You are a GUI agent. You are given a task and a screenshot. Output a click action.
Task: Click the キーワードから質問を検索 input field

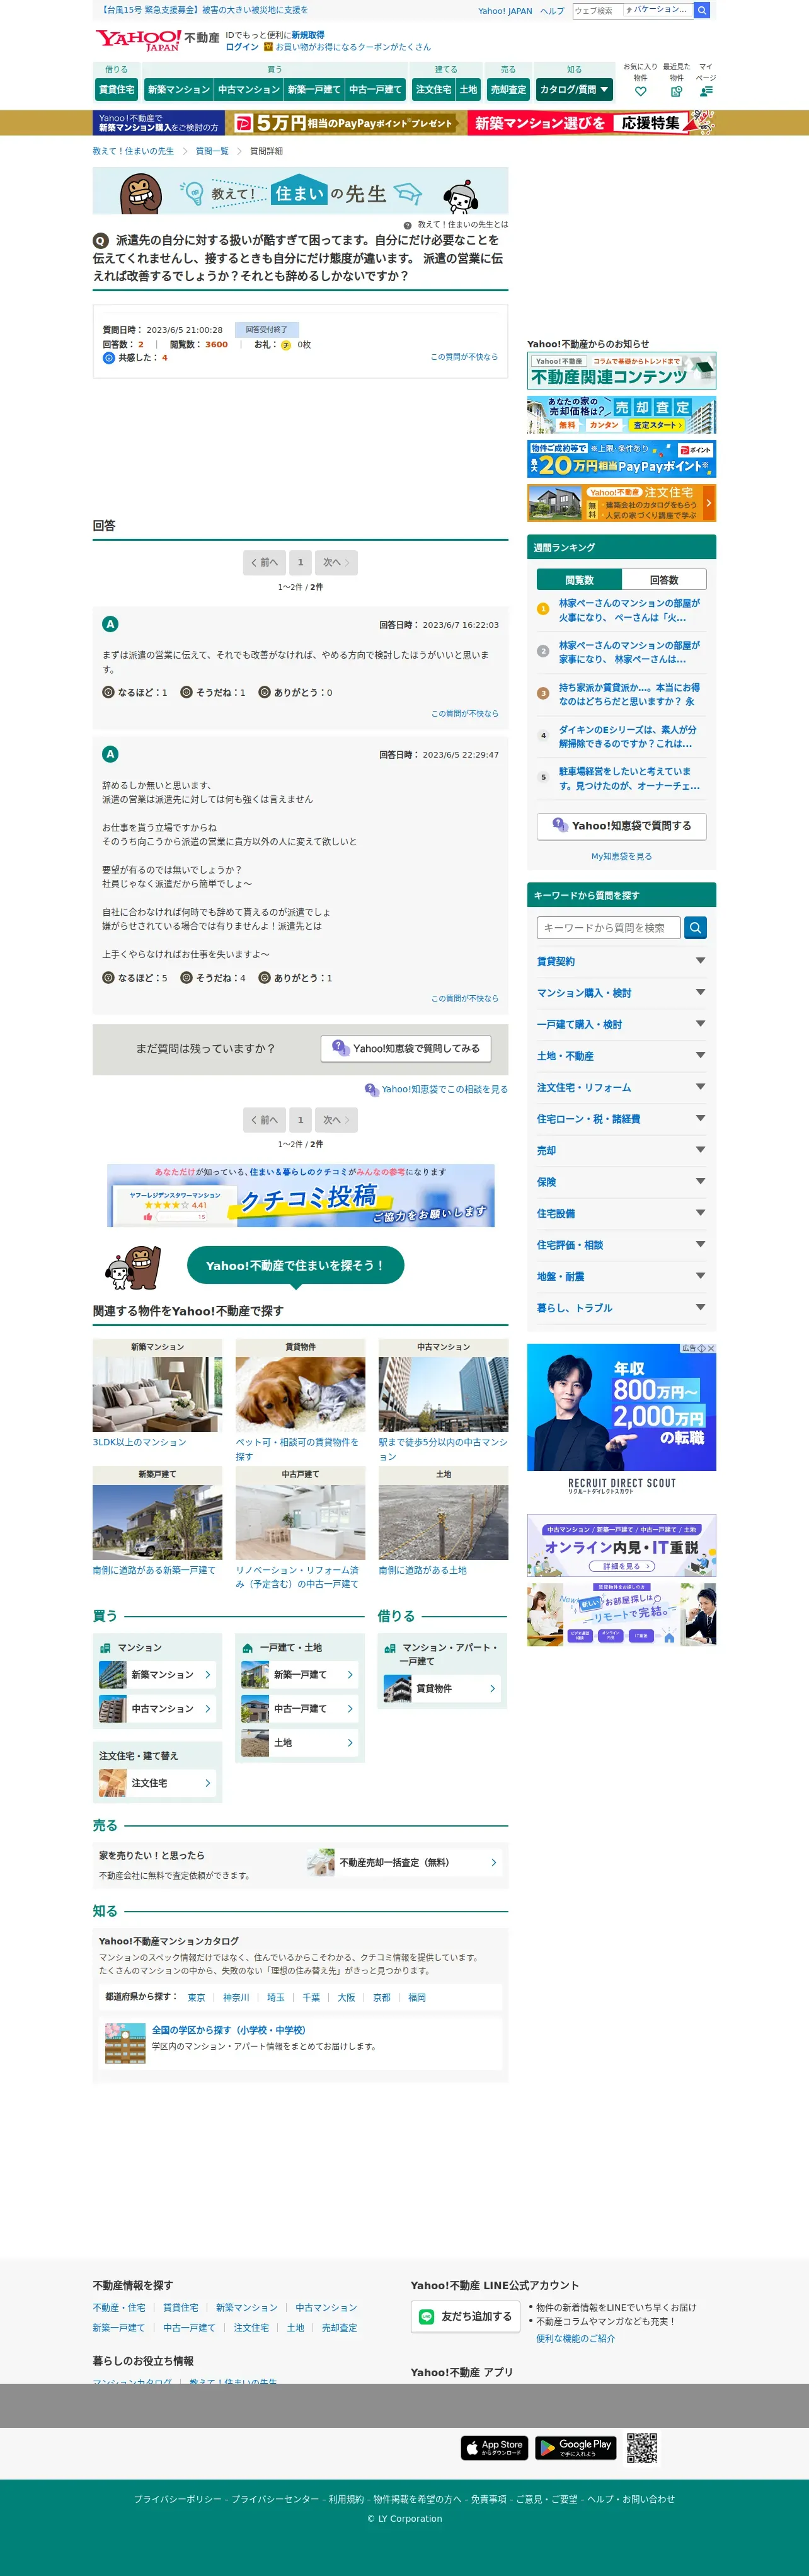608,928
